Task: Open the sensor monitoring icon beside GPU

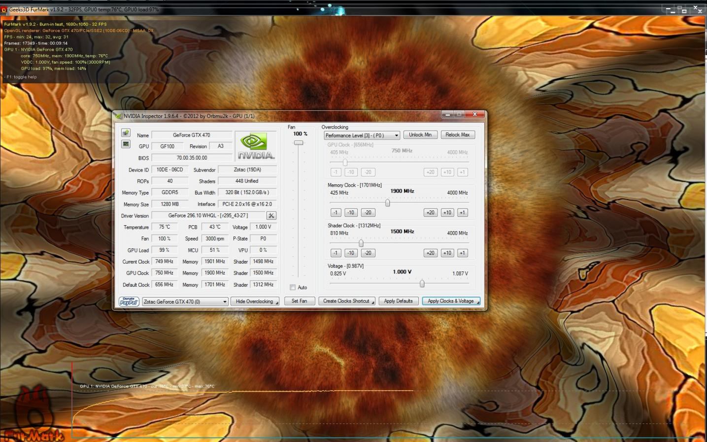Action: (x=126, y=144)
